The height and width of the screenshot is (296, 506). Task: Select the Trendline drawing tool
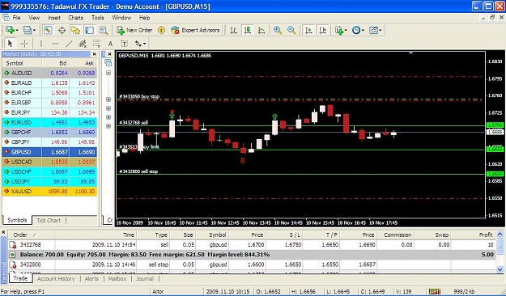pyautogui.click(x=69, y=43)
